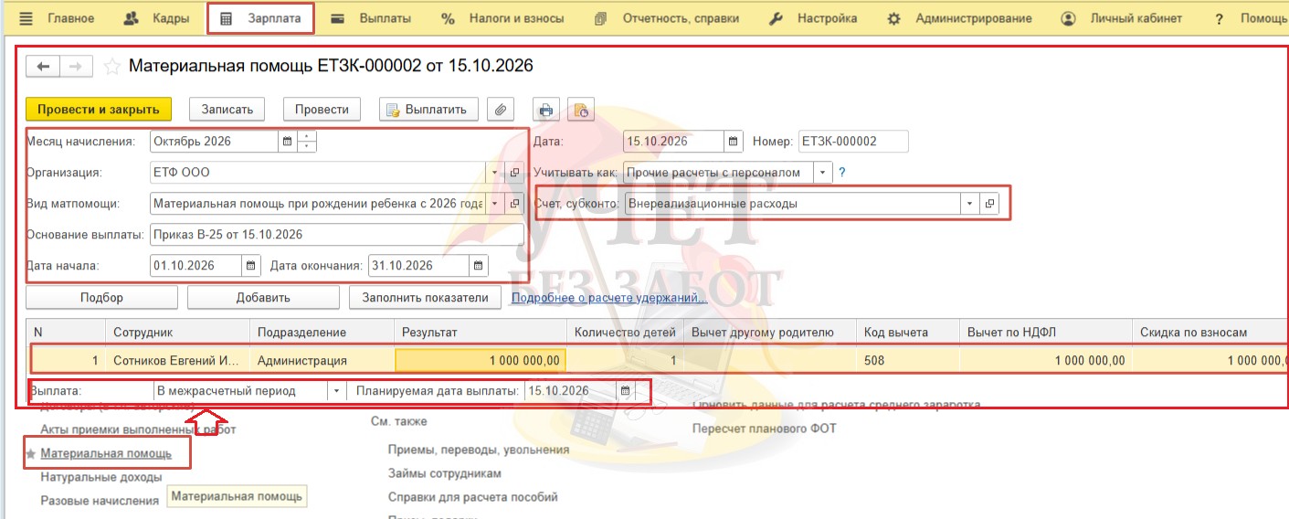Open calendar for Дата окончания
The height and width of the screenshot is (519, 1289).
[x=478, y=266]
